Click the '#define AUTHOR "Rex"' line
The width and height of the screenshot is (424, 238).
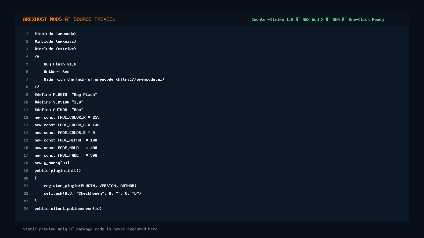pos(59,110)
